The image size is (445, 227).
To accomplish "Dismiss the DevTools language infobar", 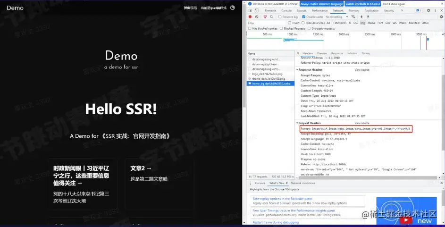I will (x=441, y=4).
